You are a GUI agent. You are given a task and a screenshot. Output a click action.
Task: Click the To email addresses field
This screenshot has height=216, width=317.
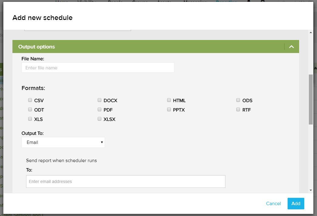click(x=126, y=181)
